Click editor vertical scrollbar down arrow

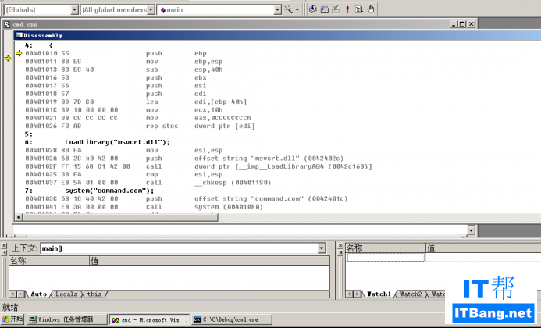click(x=471, y=230)
